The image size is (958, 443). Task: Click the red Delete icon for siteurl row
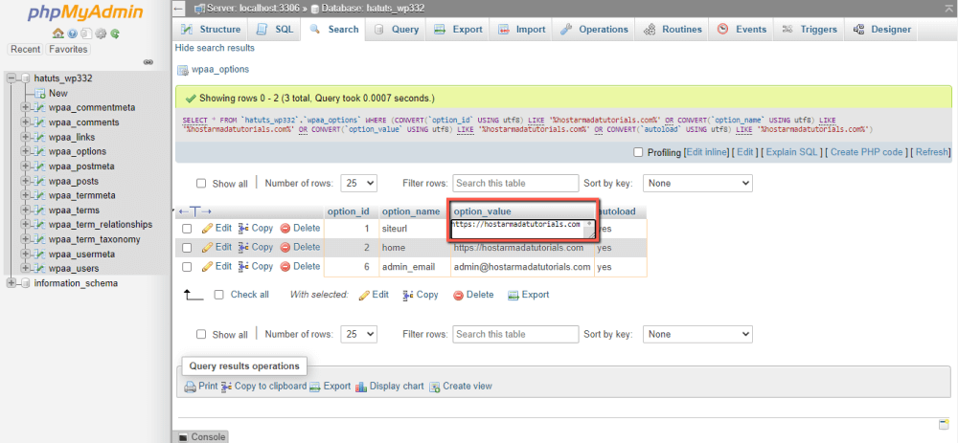(285, 229)
